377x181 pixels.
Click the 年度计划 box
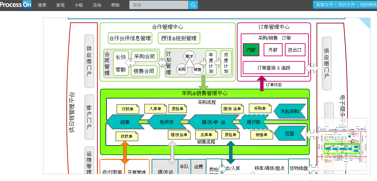[211, 63]
